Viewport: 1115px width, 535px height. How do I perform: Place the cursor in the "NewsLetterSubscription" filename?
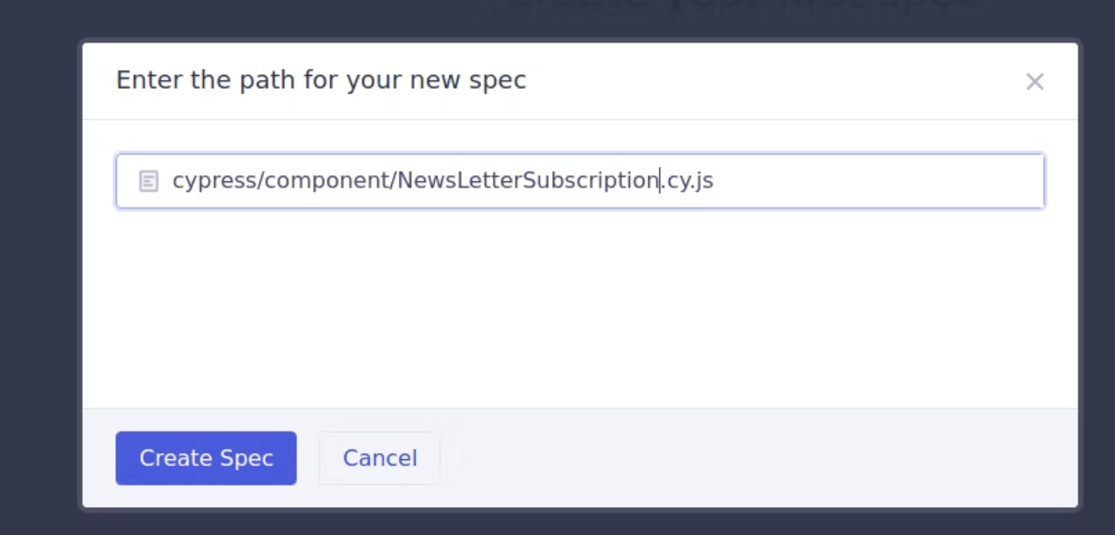(x=528, y=180)
